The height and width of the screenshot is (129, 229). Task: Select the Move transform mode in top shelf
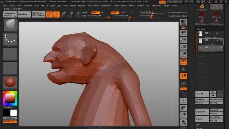pyautogui.click(x=64, y=14)
